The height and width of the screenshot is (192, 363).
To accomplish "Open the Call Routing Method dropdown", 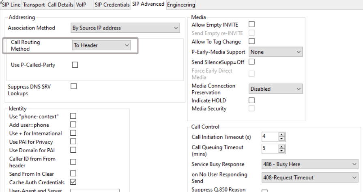I will tap(101, 45).
